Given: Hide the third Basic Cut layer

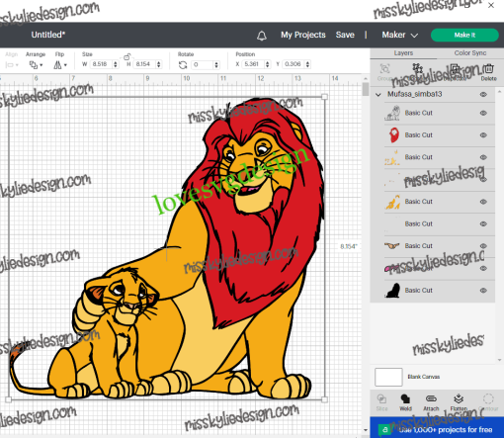Looking at the screenshot, I should pyautogui.click(x=483, y=157).
